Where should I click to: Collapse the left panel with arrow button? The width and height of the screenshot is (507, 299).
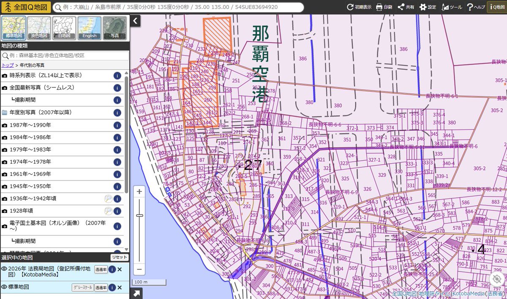click(x=135, y=21)
